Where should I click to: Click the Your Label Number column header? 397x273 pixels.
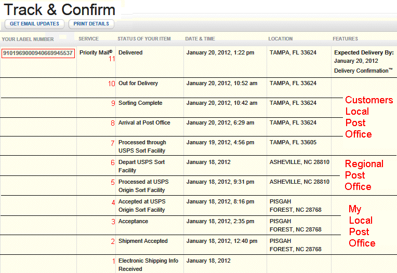28,39
